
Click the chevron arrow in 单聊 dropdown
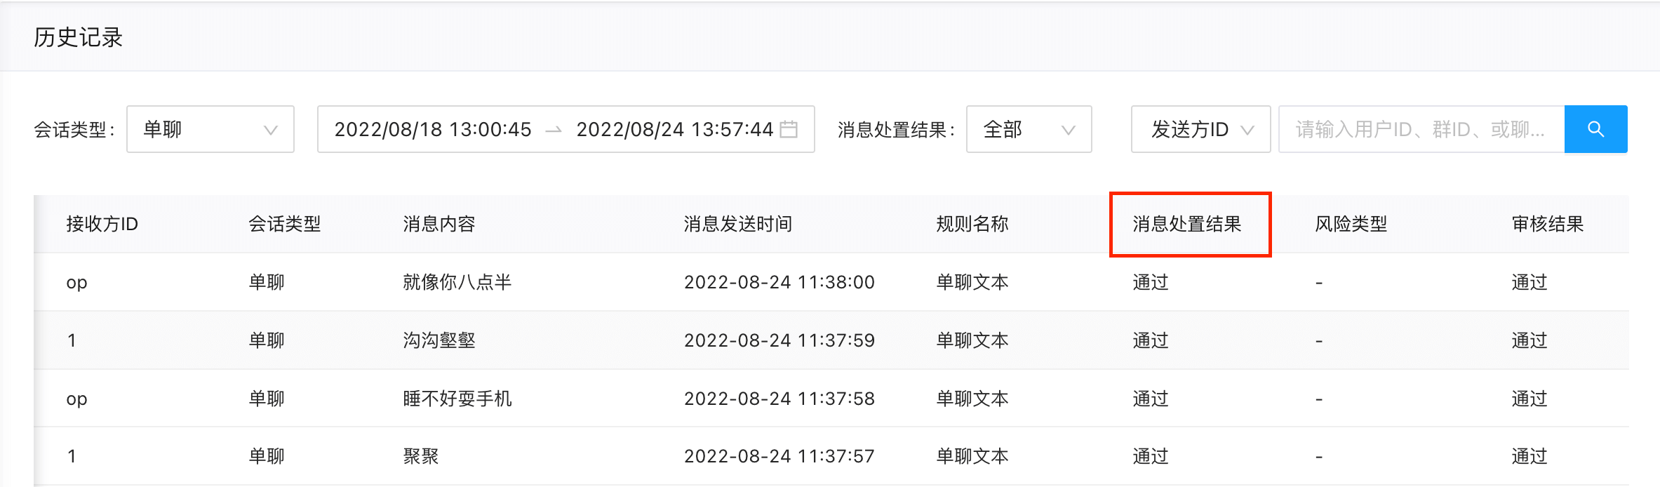click(270, 130)
